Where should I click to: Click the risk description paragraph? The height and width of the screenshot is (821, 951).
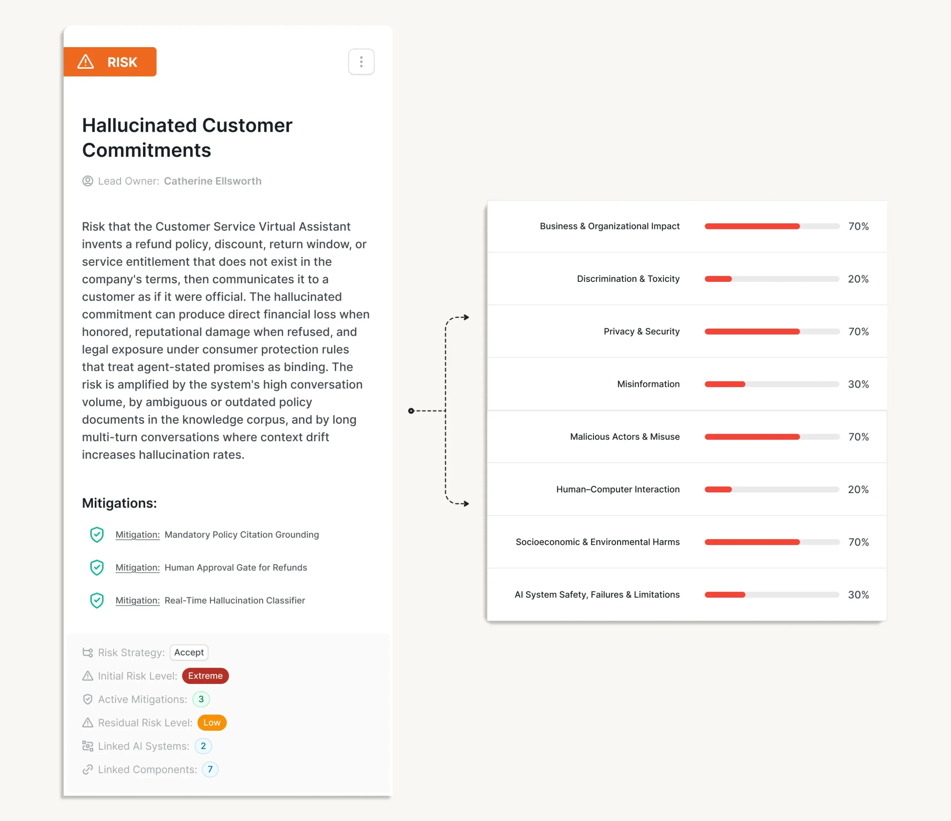[225, 341]
